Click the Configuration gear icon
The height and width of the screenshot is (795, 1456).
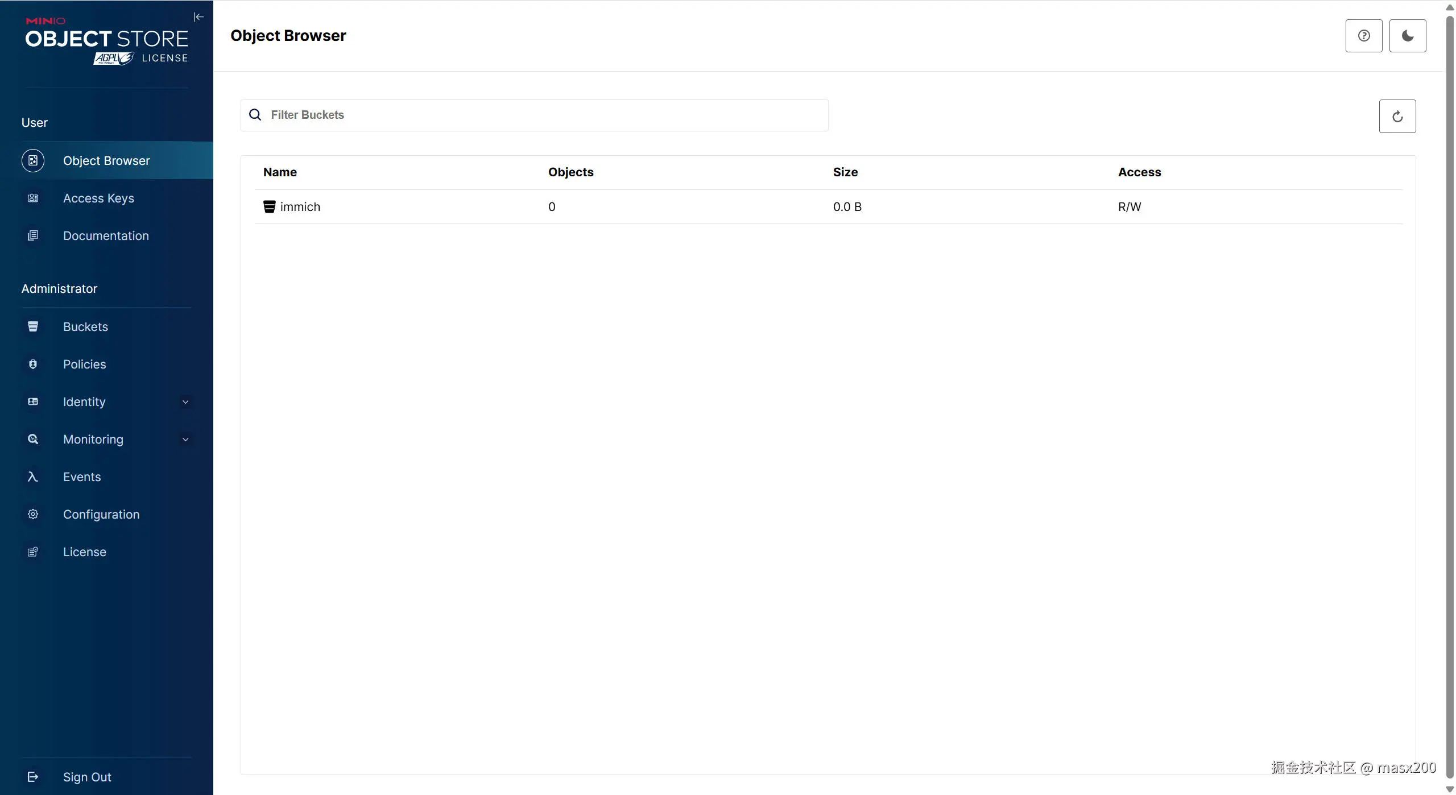click(x=33, y=515)
